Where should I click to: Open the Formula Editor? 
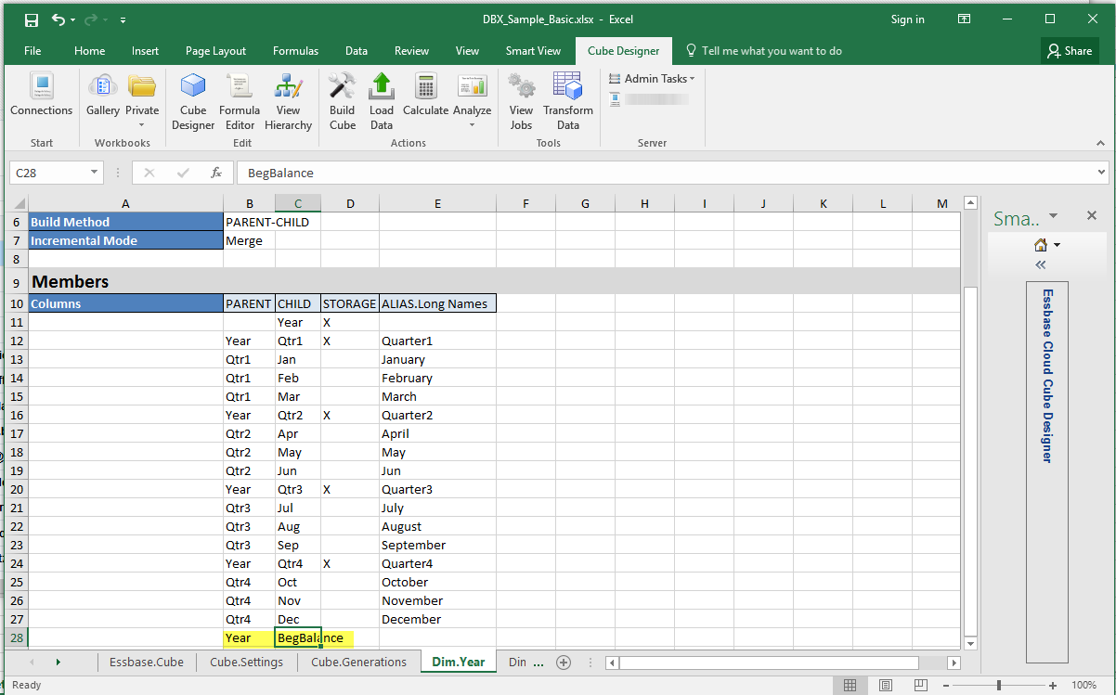(240, 101)
